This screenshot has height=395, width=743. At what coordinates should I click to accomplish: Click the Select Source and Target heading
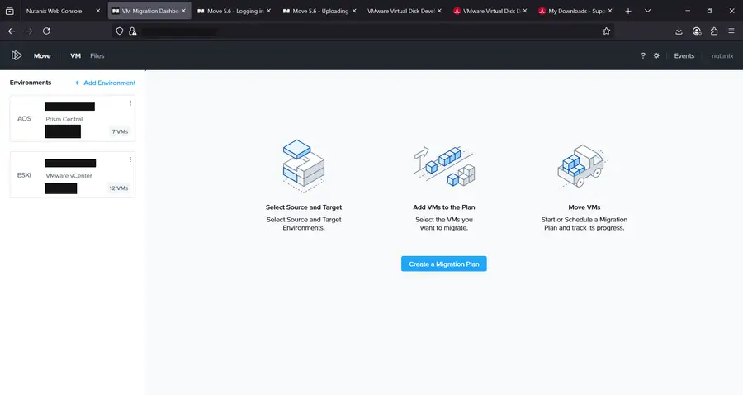(x=304, y=207)
